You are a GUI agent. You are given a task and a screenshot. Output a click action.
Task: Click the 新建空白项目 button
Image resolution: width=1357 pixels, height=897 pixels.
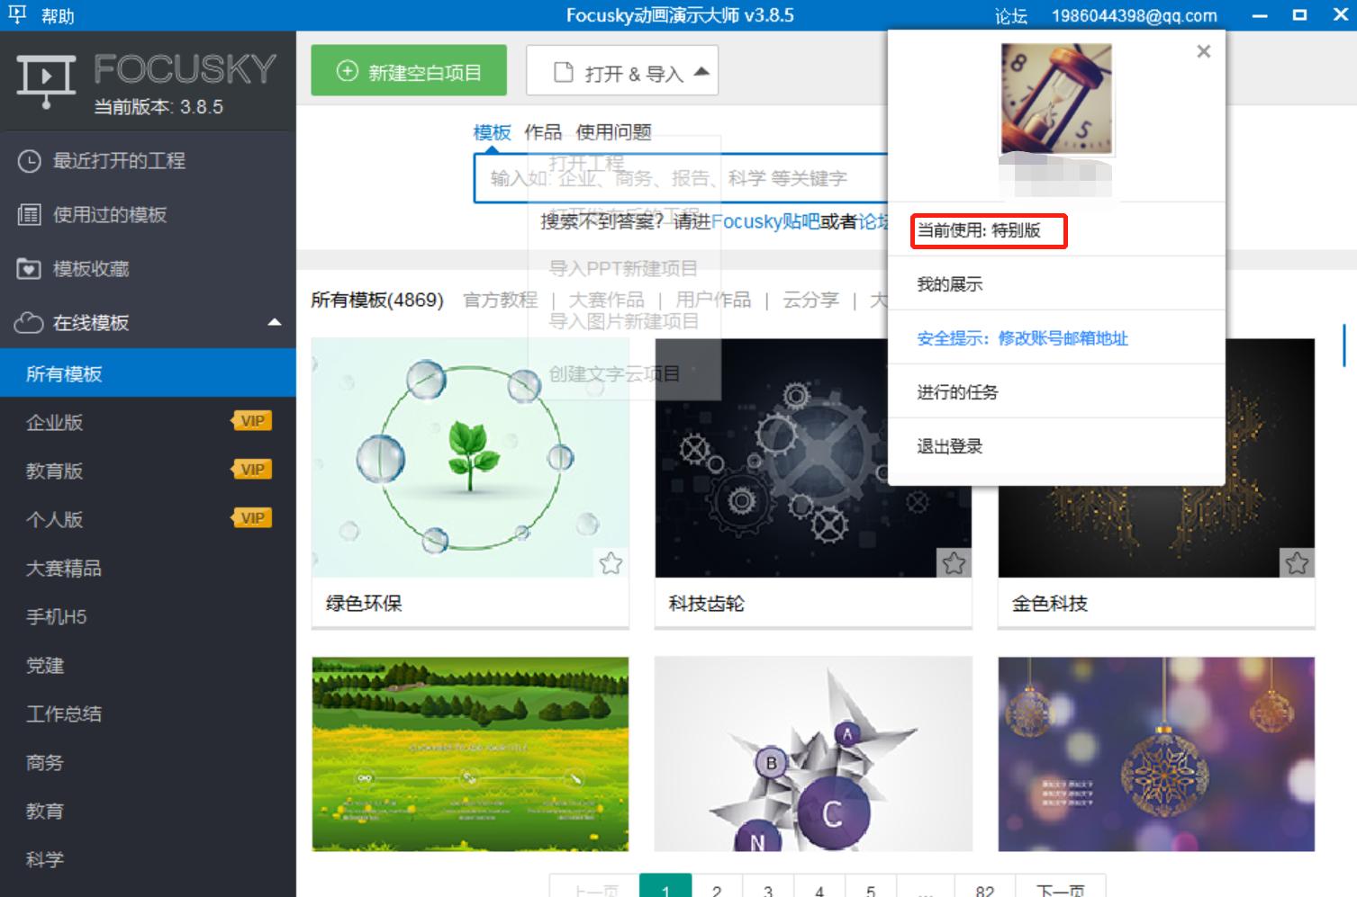(x=408, y=71)
